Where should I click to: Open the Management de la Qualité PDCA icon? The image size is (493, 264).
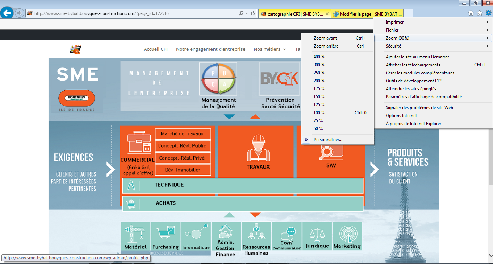tap(218, 78)
